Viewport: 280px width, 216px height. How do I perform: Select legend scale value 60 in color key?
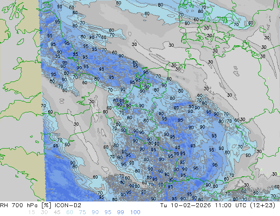pyautogui.click(x=70, y=212)
